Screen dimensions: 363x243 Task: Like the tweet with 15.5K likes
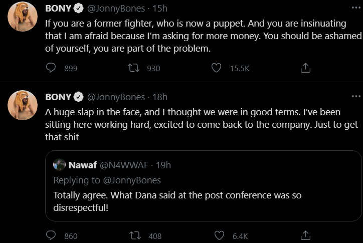tap(217, 68)
